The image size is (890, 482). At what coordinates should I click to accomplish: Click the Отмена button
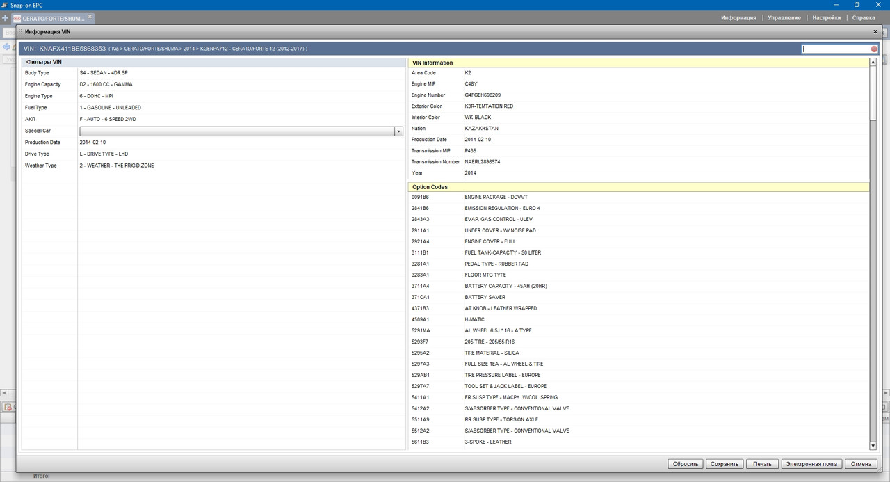(x=861, y=464)
